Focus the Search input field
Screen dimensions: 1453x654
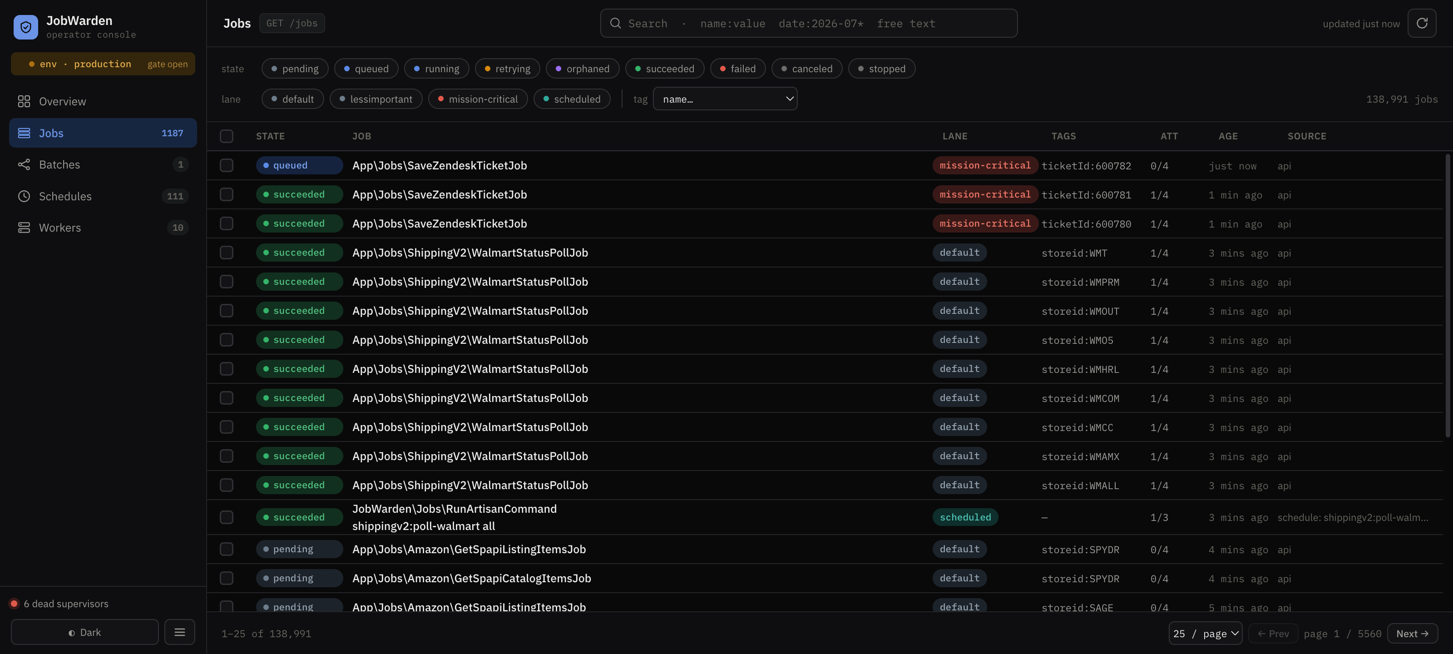(x=809, y=23)
